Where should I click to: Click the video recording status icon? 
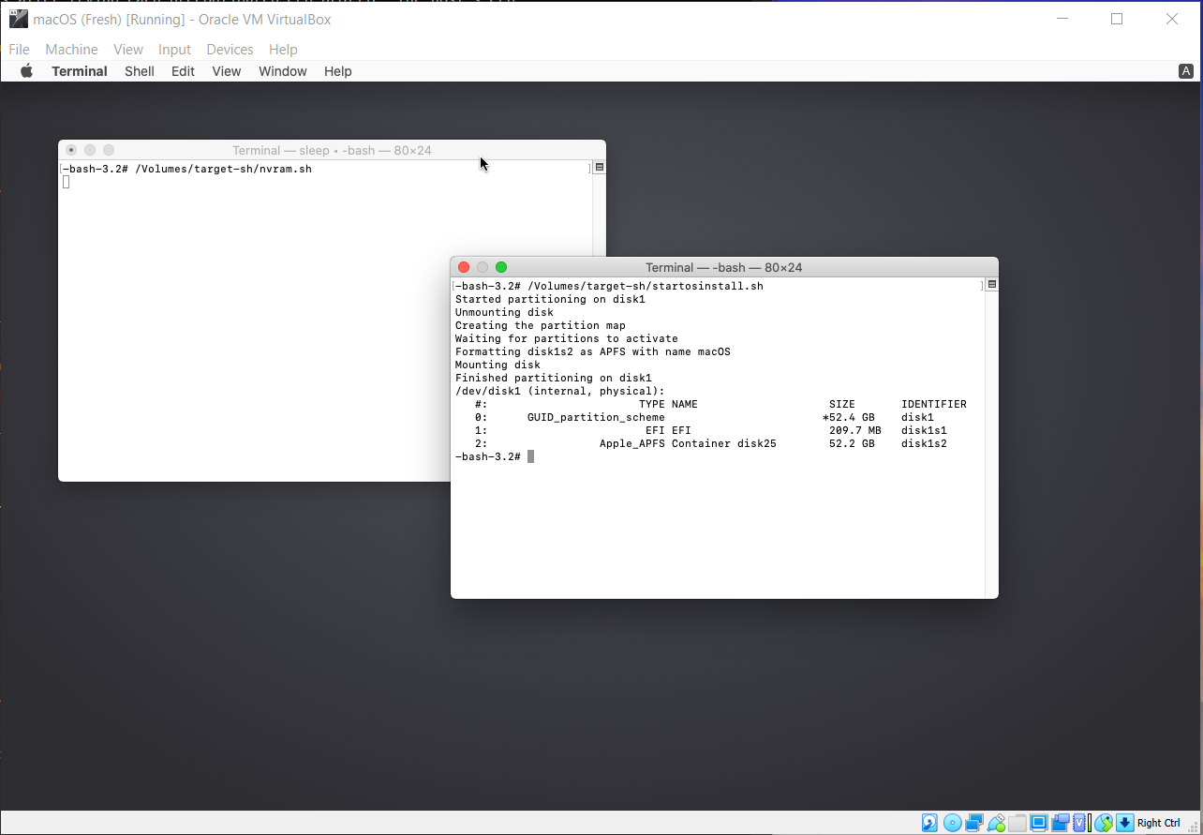[x=1062, y=822]
